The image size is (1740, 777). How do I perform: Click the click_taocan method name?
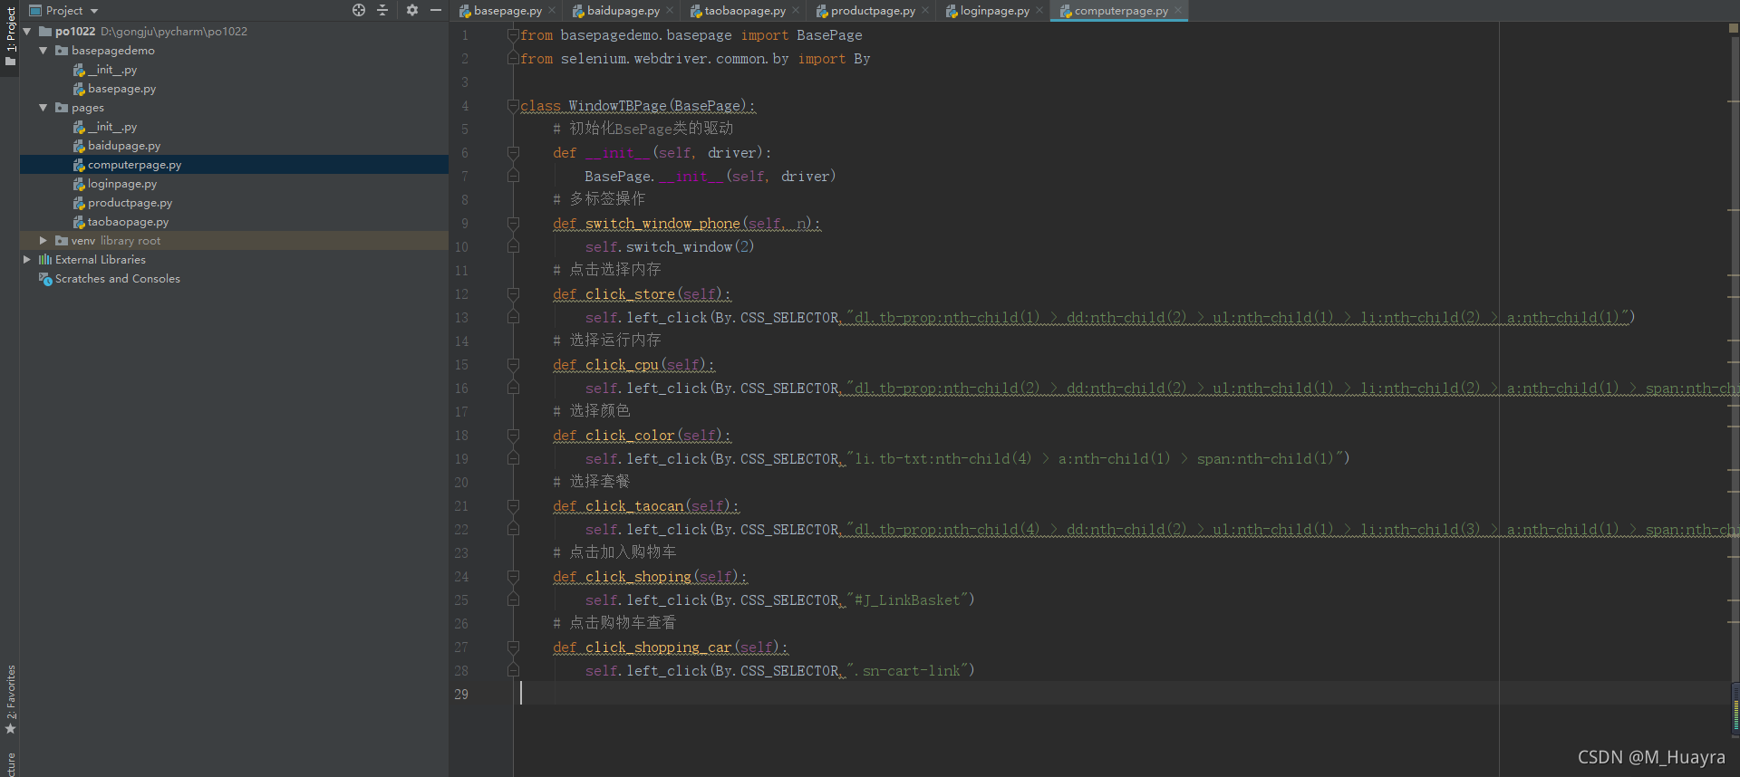pos(634,506)
